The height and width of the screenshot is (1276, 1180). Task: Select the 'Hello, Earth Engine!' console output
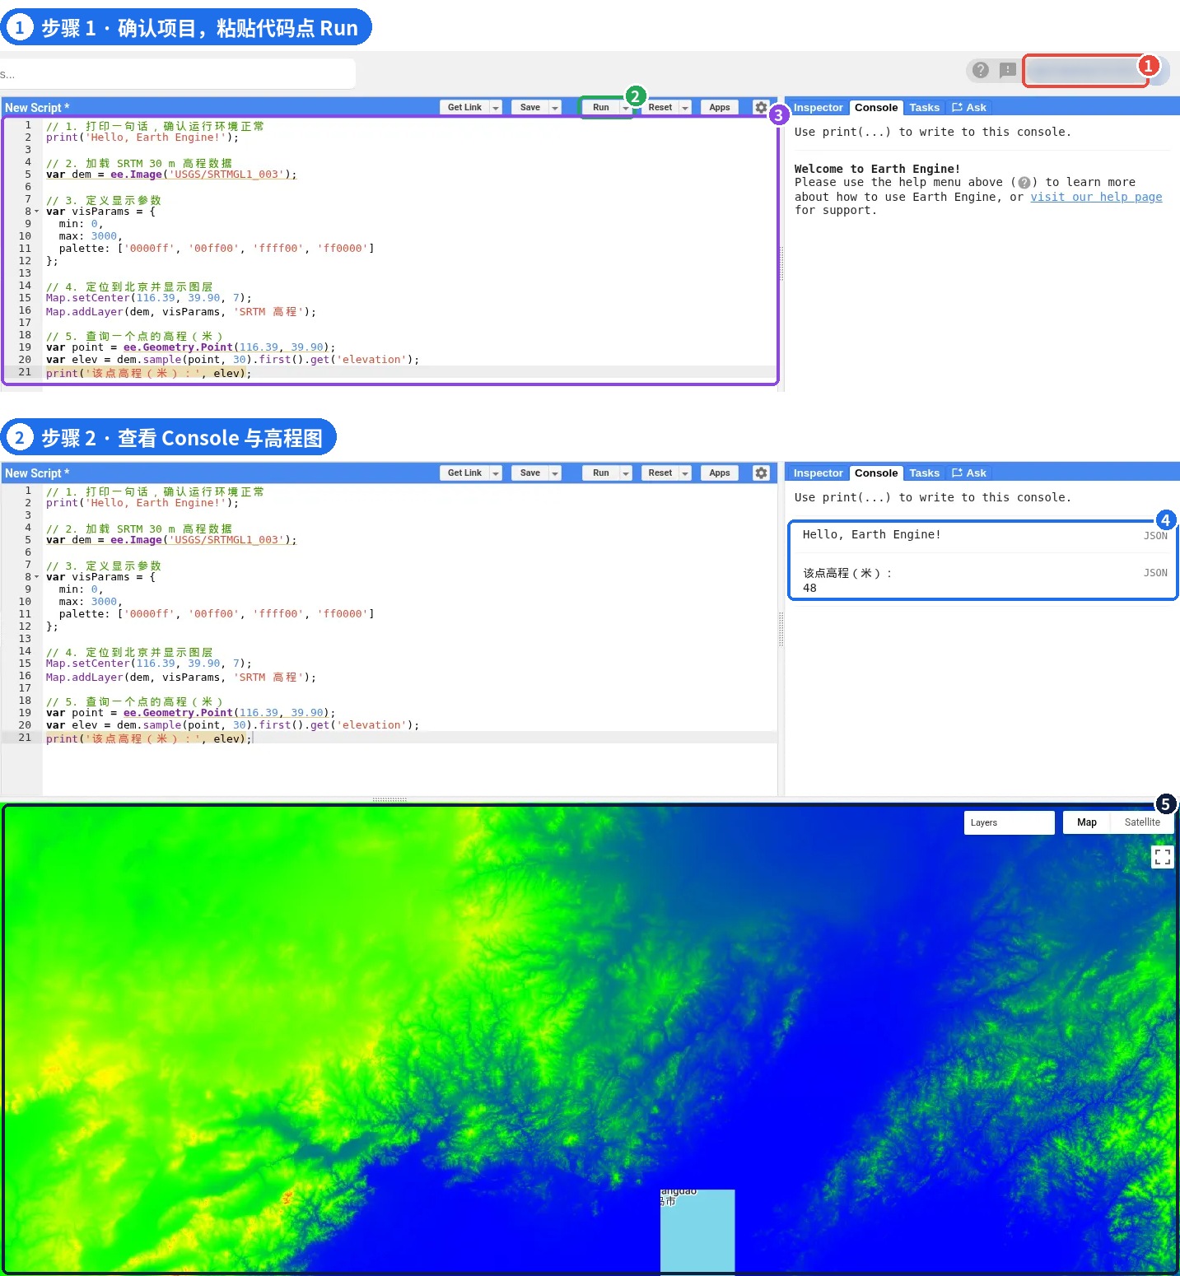pyautogui.click(x=871, y=534)
